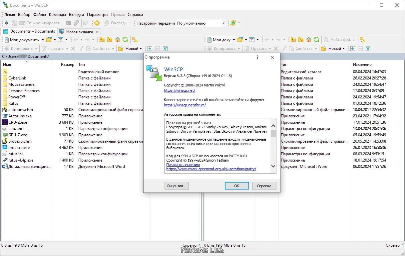Image resolution: width=405 pixels, height=256 pixels.
Task: Select the Personal Finances folder
Action: click(24, 91)
